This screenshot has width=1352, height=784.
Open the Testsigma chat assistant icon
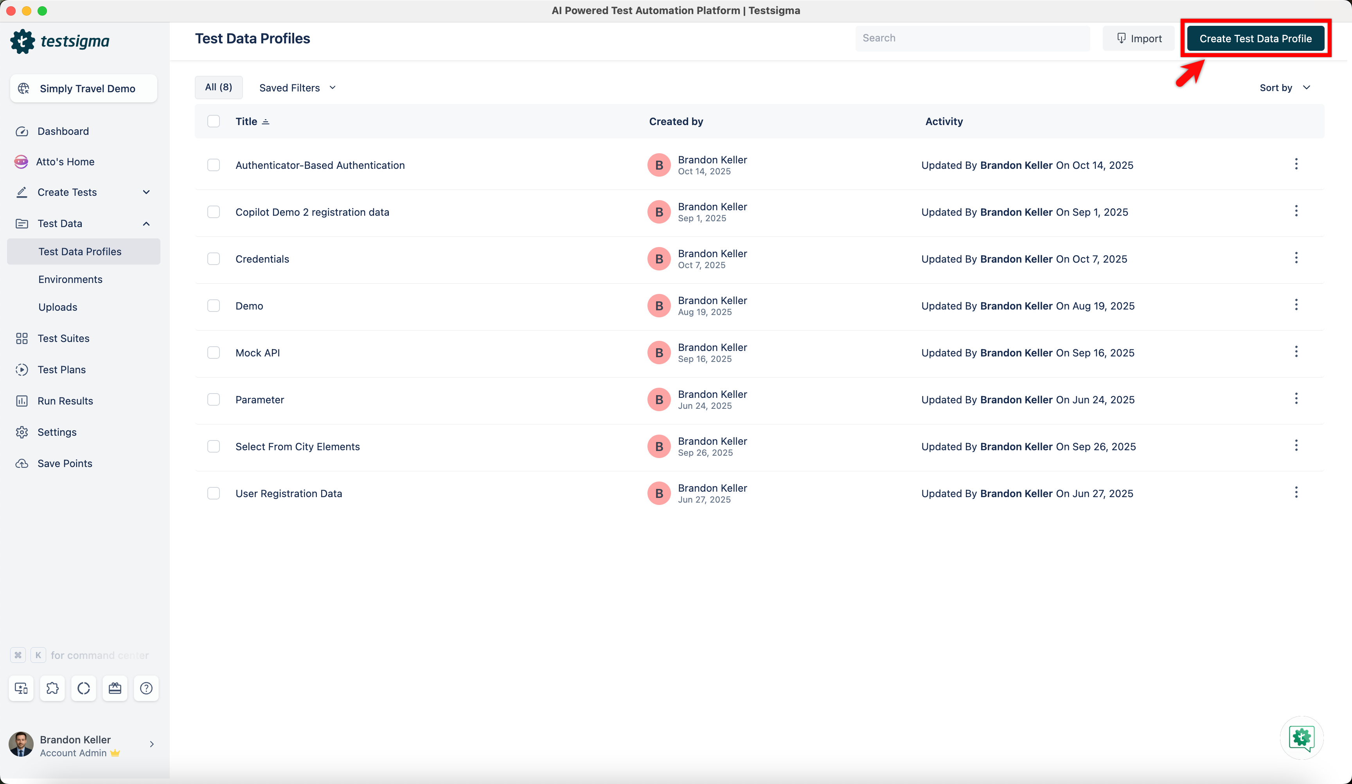tap(1302, 738)
